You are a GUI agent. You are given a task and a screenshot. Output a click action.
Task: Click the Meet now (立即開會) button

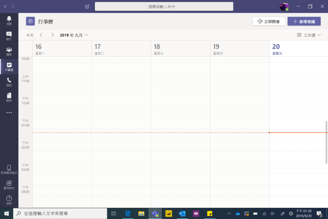pyautogui.click(x=269, y=21)
